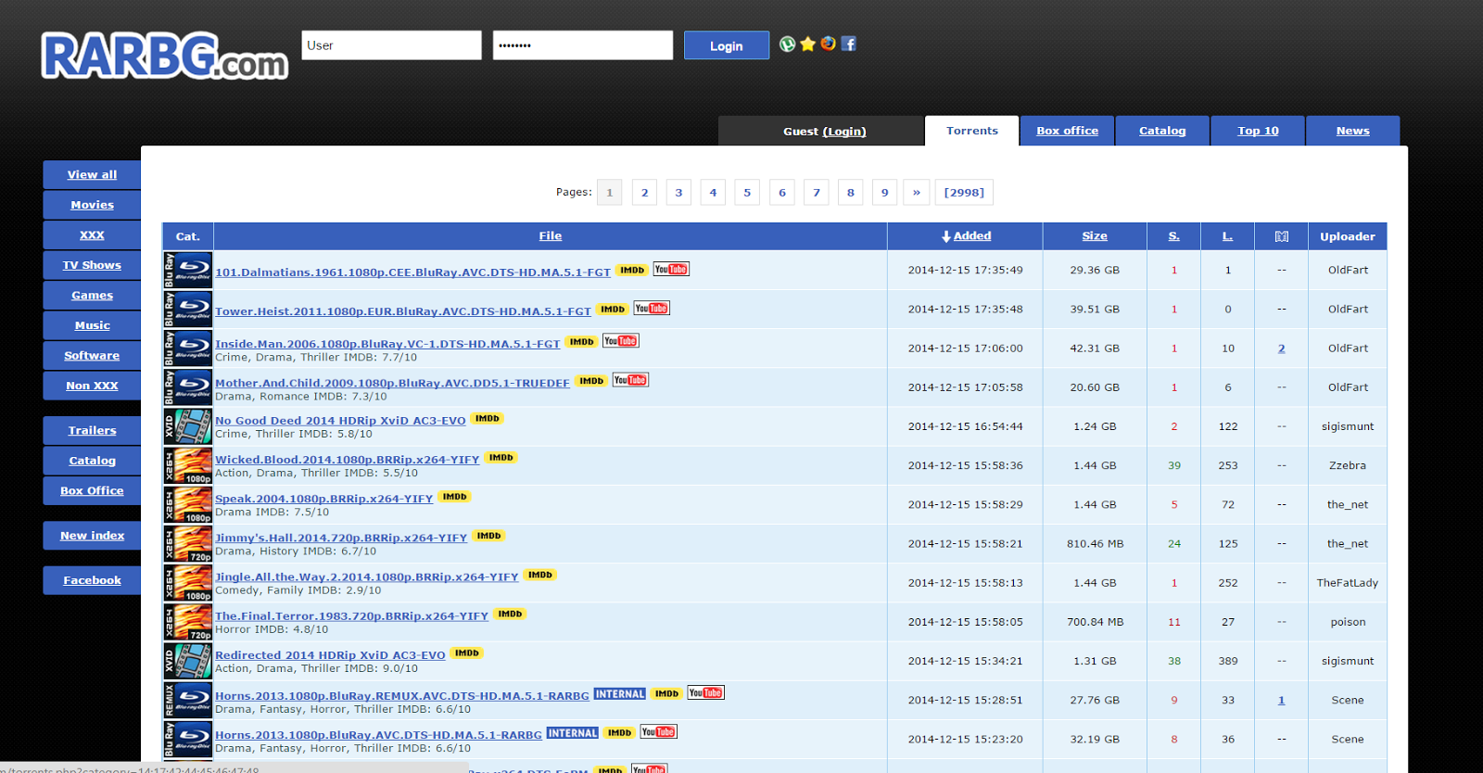Open New index in the sidebar
The image size is (1483, 773).
click(x=92, y=536)
